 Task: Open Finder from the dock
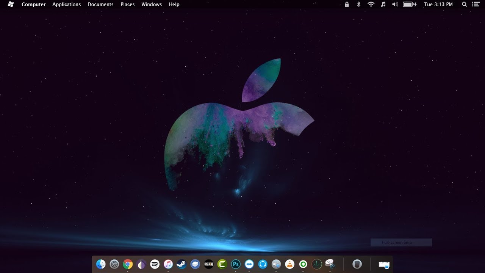pyautogui.click(x=101, y=264)
